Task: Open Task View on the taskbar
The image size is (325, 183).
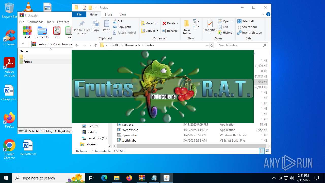Action: (x=92, y=178)
